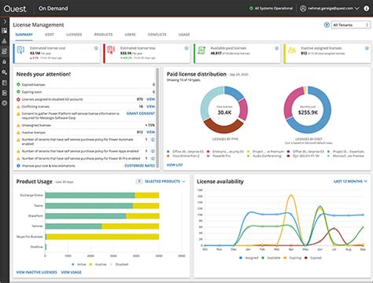Open the All Tenants dropdown
The height and width of the screenshot is (283, 373).
351,25
